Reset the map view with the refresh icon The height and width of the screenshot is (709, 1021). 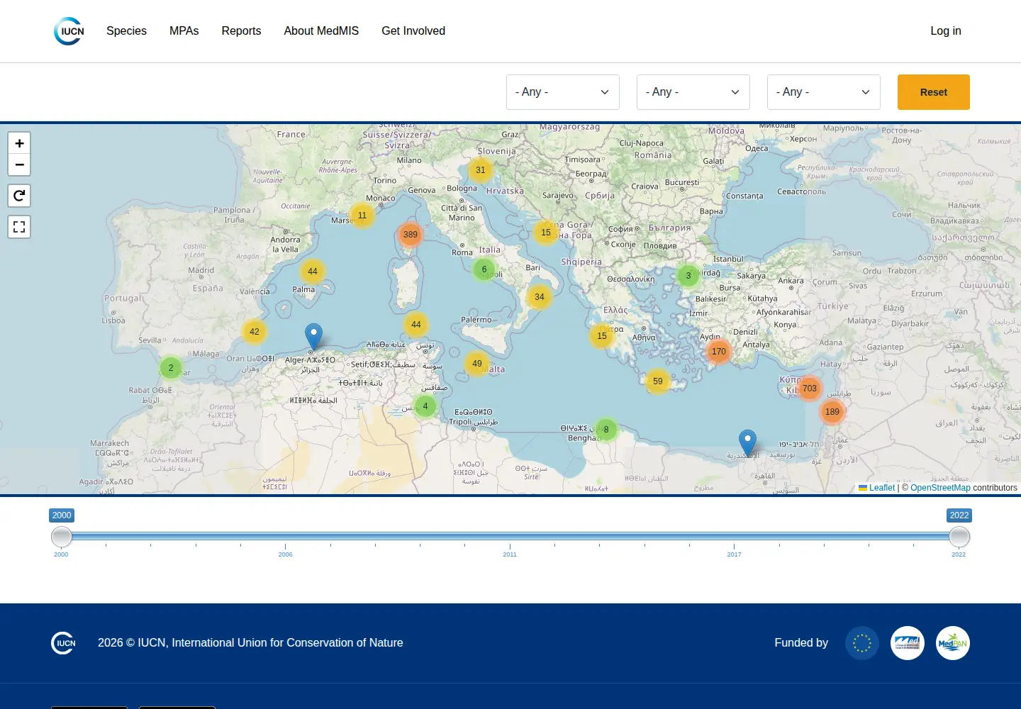(x=19, y=196)
